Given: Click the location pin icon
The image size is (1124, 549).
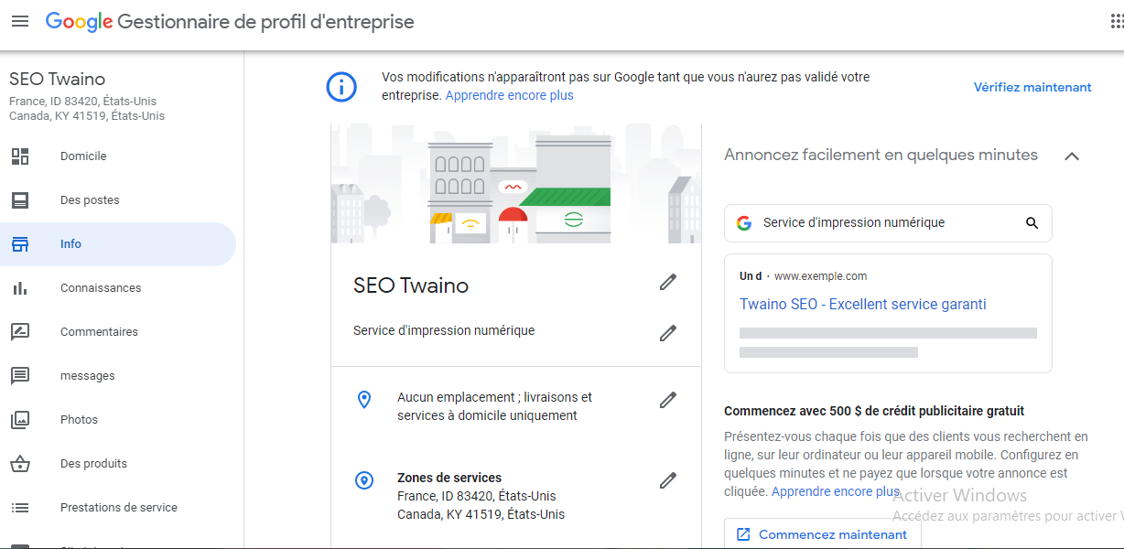Looking at the screenshot, I should 364,400.
